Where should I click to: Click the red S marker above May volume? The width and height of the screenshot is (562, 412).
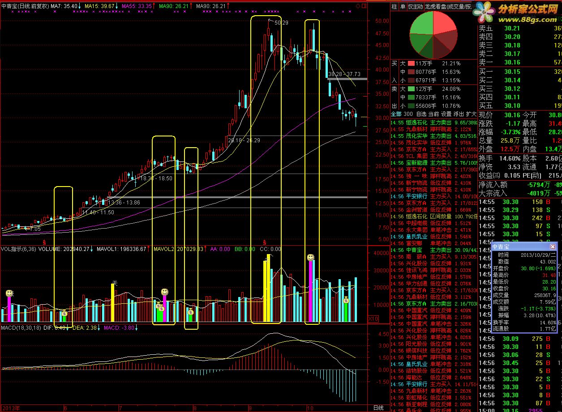pyautogui.click(x=44, y=242)
